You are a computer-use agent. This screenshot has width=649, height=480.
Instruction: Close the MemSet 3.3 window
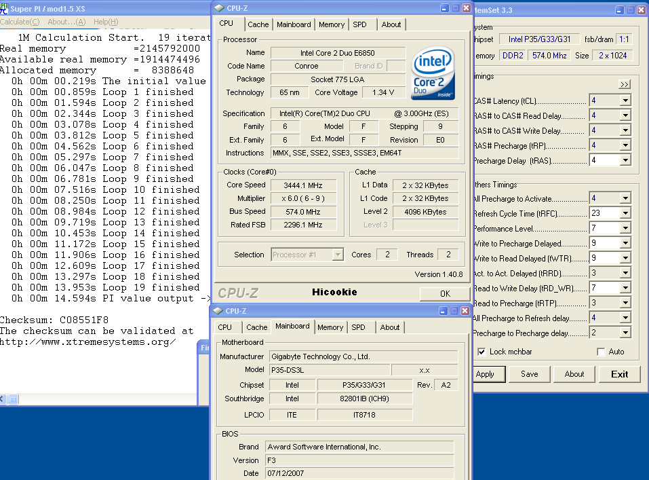(641, 10)
